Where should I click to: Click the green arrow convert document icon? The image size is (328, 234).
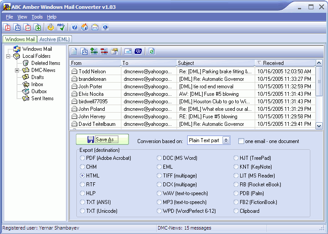pyautogui.click(x=38, y=27)
